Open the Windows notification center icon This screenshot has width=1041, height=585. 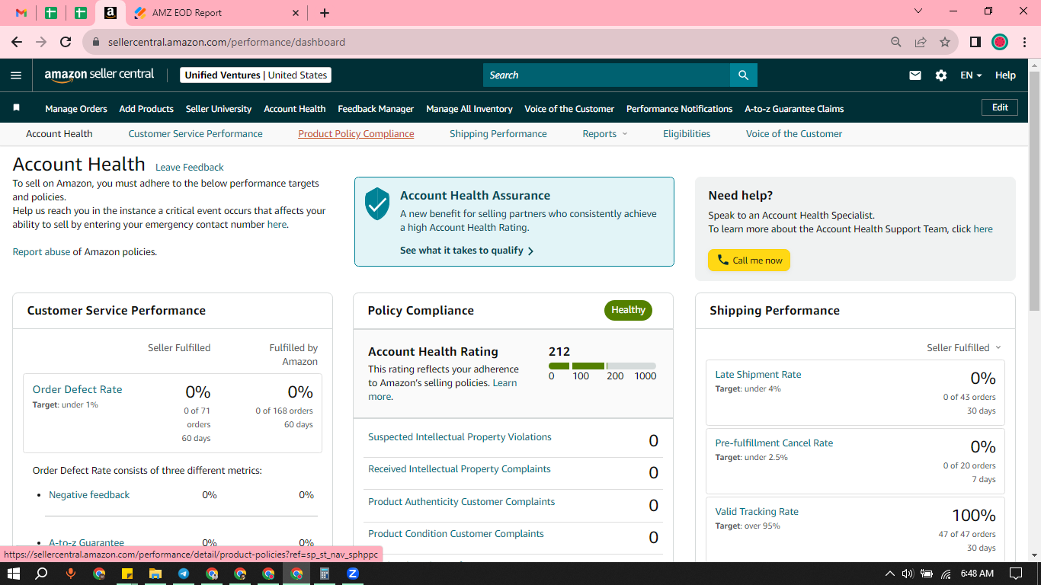click(1015, 574)
